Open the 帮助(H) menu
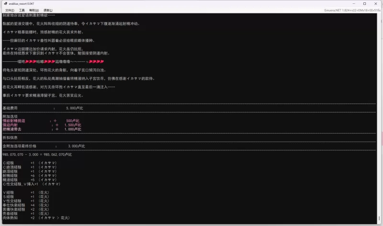383x226 pixels. [34, 10]
